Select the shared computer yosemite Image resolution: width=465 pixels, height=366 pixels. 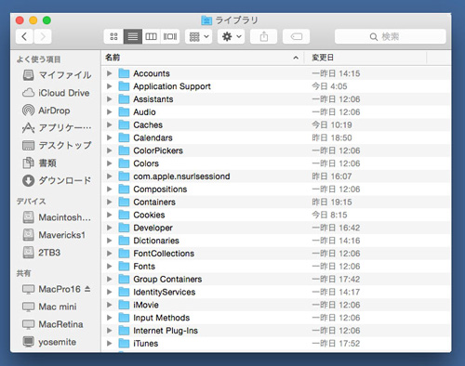[x=49, y=342]
